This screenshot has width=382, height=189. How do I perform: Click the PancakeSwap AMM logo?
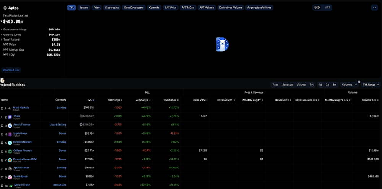[x=10, y=160]
